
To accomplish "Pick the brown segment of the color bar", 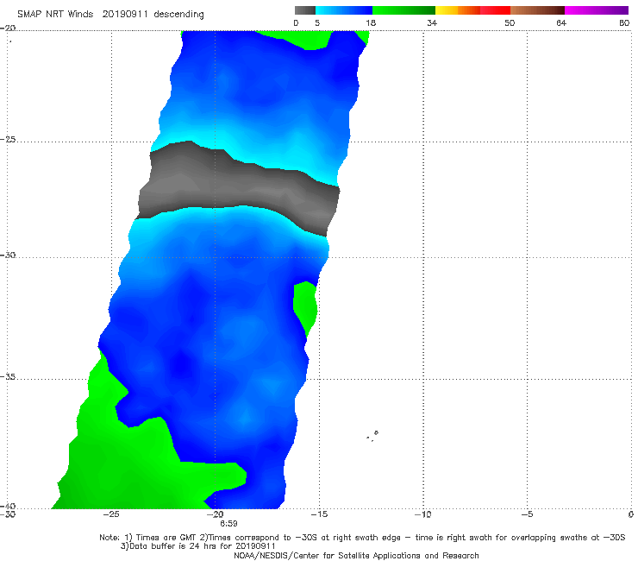I will click(x=537, y=10).
